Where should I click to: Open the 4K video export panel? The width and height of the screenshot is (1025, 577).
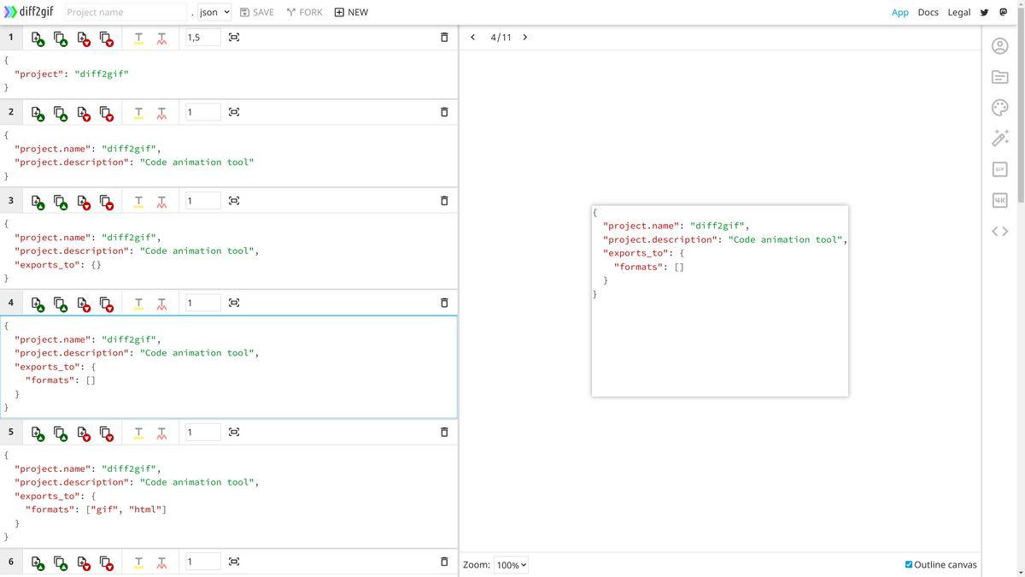pos(1000,200)
